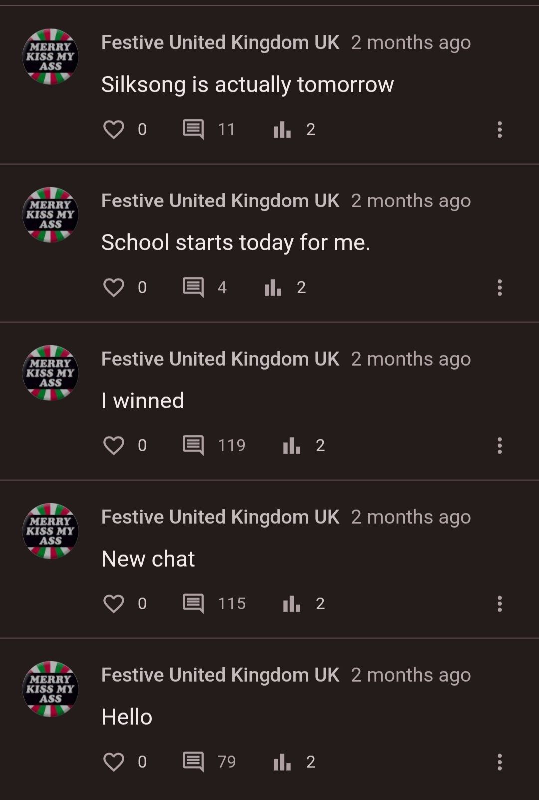This screenshot has height=800, width=539.
Task: Open the 115 comments on 'New chat'
Action: click(193, 603)
